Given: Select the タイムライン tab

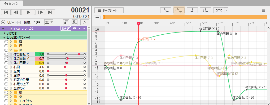Looking at the screenshot, I should [x=11, y=3].
